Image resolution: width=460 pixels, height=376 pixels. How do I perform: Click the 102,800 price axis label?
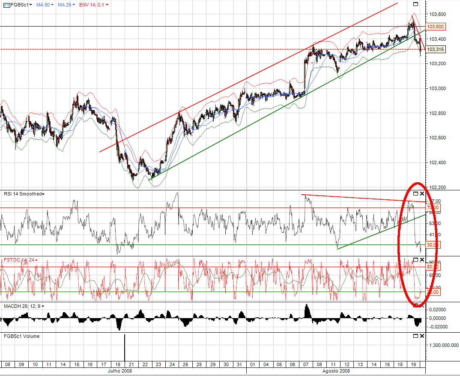437,113
